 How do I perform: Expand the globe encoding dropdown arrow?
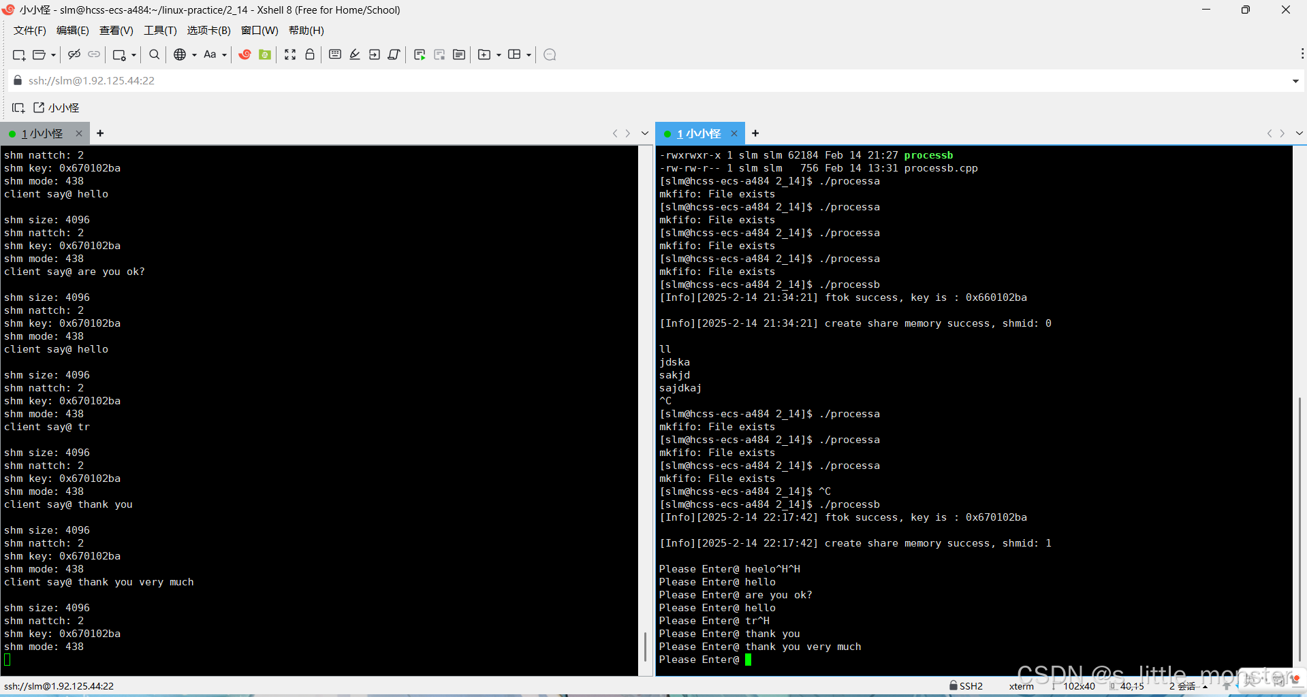[194, 55]
